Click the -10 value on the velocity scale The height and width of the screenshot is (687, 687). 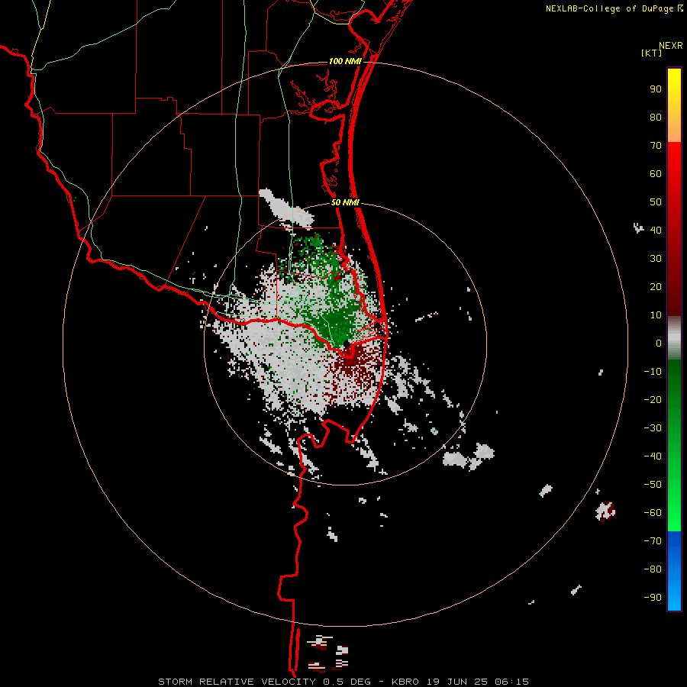(653, 372)
